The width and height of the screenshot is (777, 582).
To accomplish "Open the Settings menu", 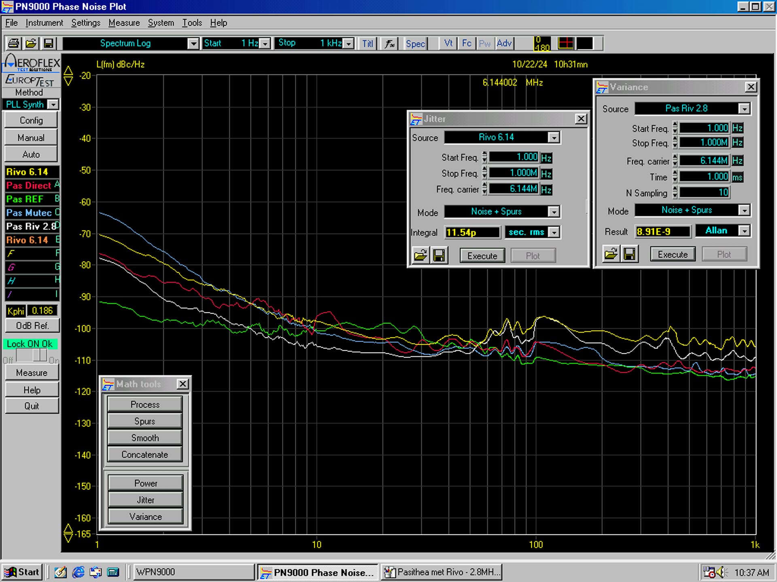I will (x=86, y=23).
